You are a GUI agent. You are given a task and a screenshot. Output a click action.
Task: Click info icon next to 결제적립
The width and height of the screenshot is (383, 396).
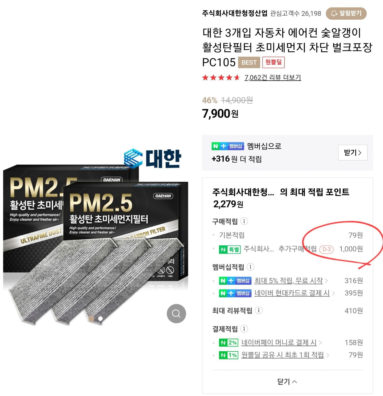click(244, 329)
